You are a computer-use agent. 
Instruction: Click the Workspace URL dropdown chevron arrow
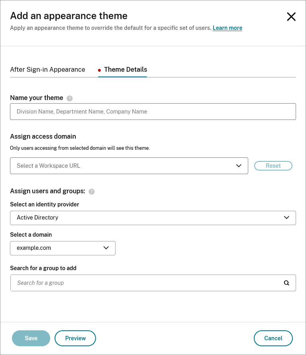pyautogui.click(x=239, y=166)
